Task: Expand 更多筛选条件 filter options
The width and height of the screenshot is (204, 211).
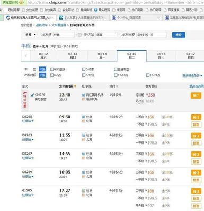Action: point(192,75)
